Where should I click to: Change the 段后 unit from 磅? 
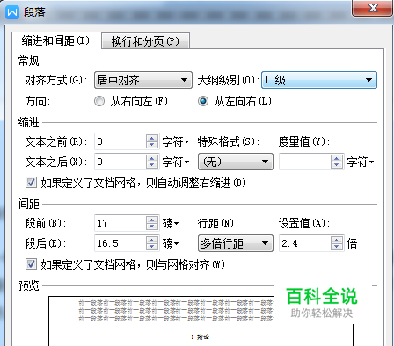click(171, 243)
